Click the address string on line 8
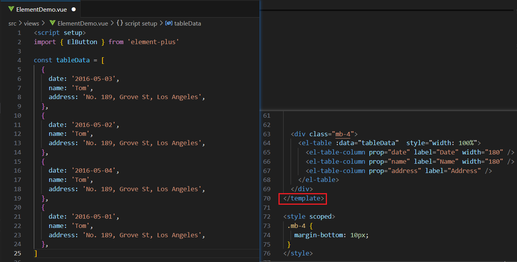This screenshot has width=517, height=262. click(x=142, y=97)
